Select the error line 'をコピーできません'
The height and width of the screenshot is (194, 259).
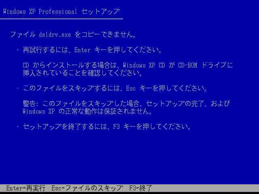click(106, 34)
